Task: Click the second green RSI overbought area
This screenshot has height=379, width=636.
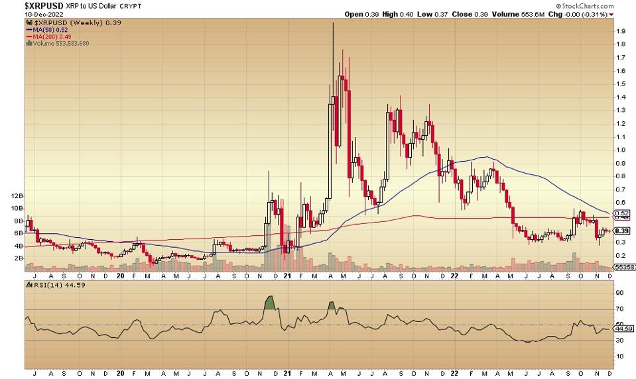Action: point(332,305)
